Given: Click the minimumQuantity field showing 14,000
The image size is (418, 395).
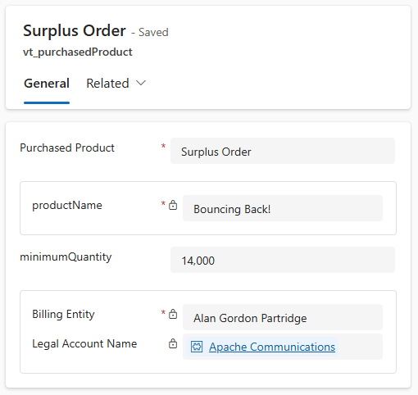Looking at the screenshot, I should pyautogui.click(x=283, y=260).
